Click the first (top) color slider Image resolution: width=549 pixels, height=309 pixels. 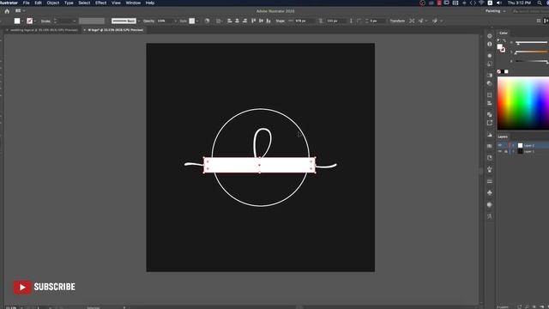(x=531, y=43)
